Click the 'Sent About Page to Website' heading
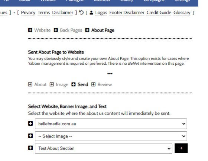Image resolution: width=208 pixels, height=161 pixels. [56, 52]
